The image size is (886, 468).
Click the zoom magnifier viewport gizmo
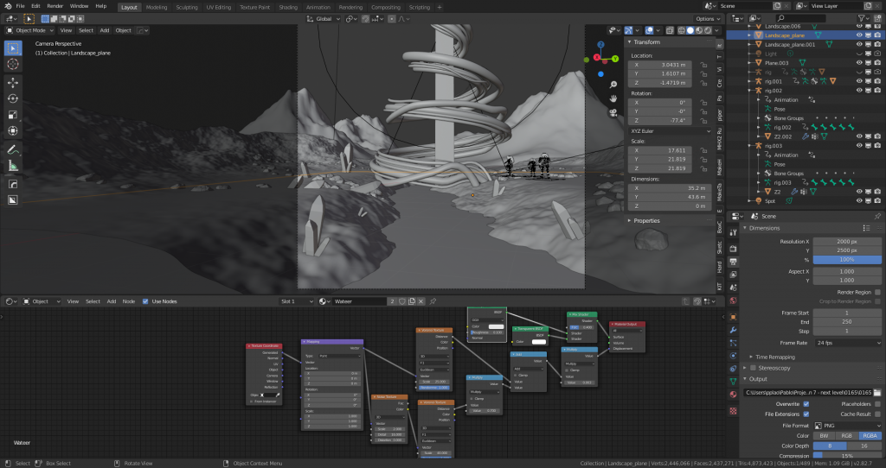(x=613, y=84)
